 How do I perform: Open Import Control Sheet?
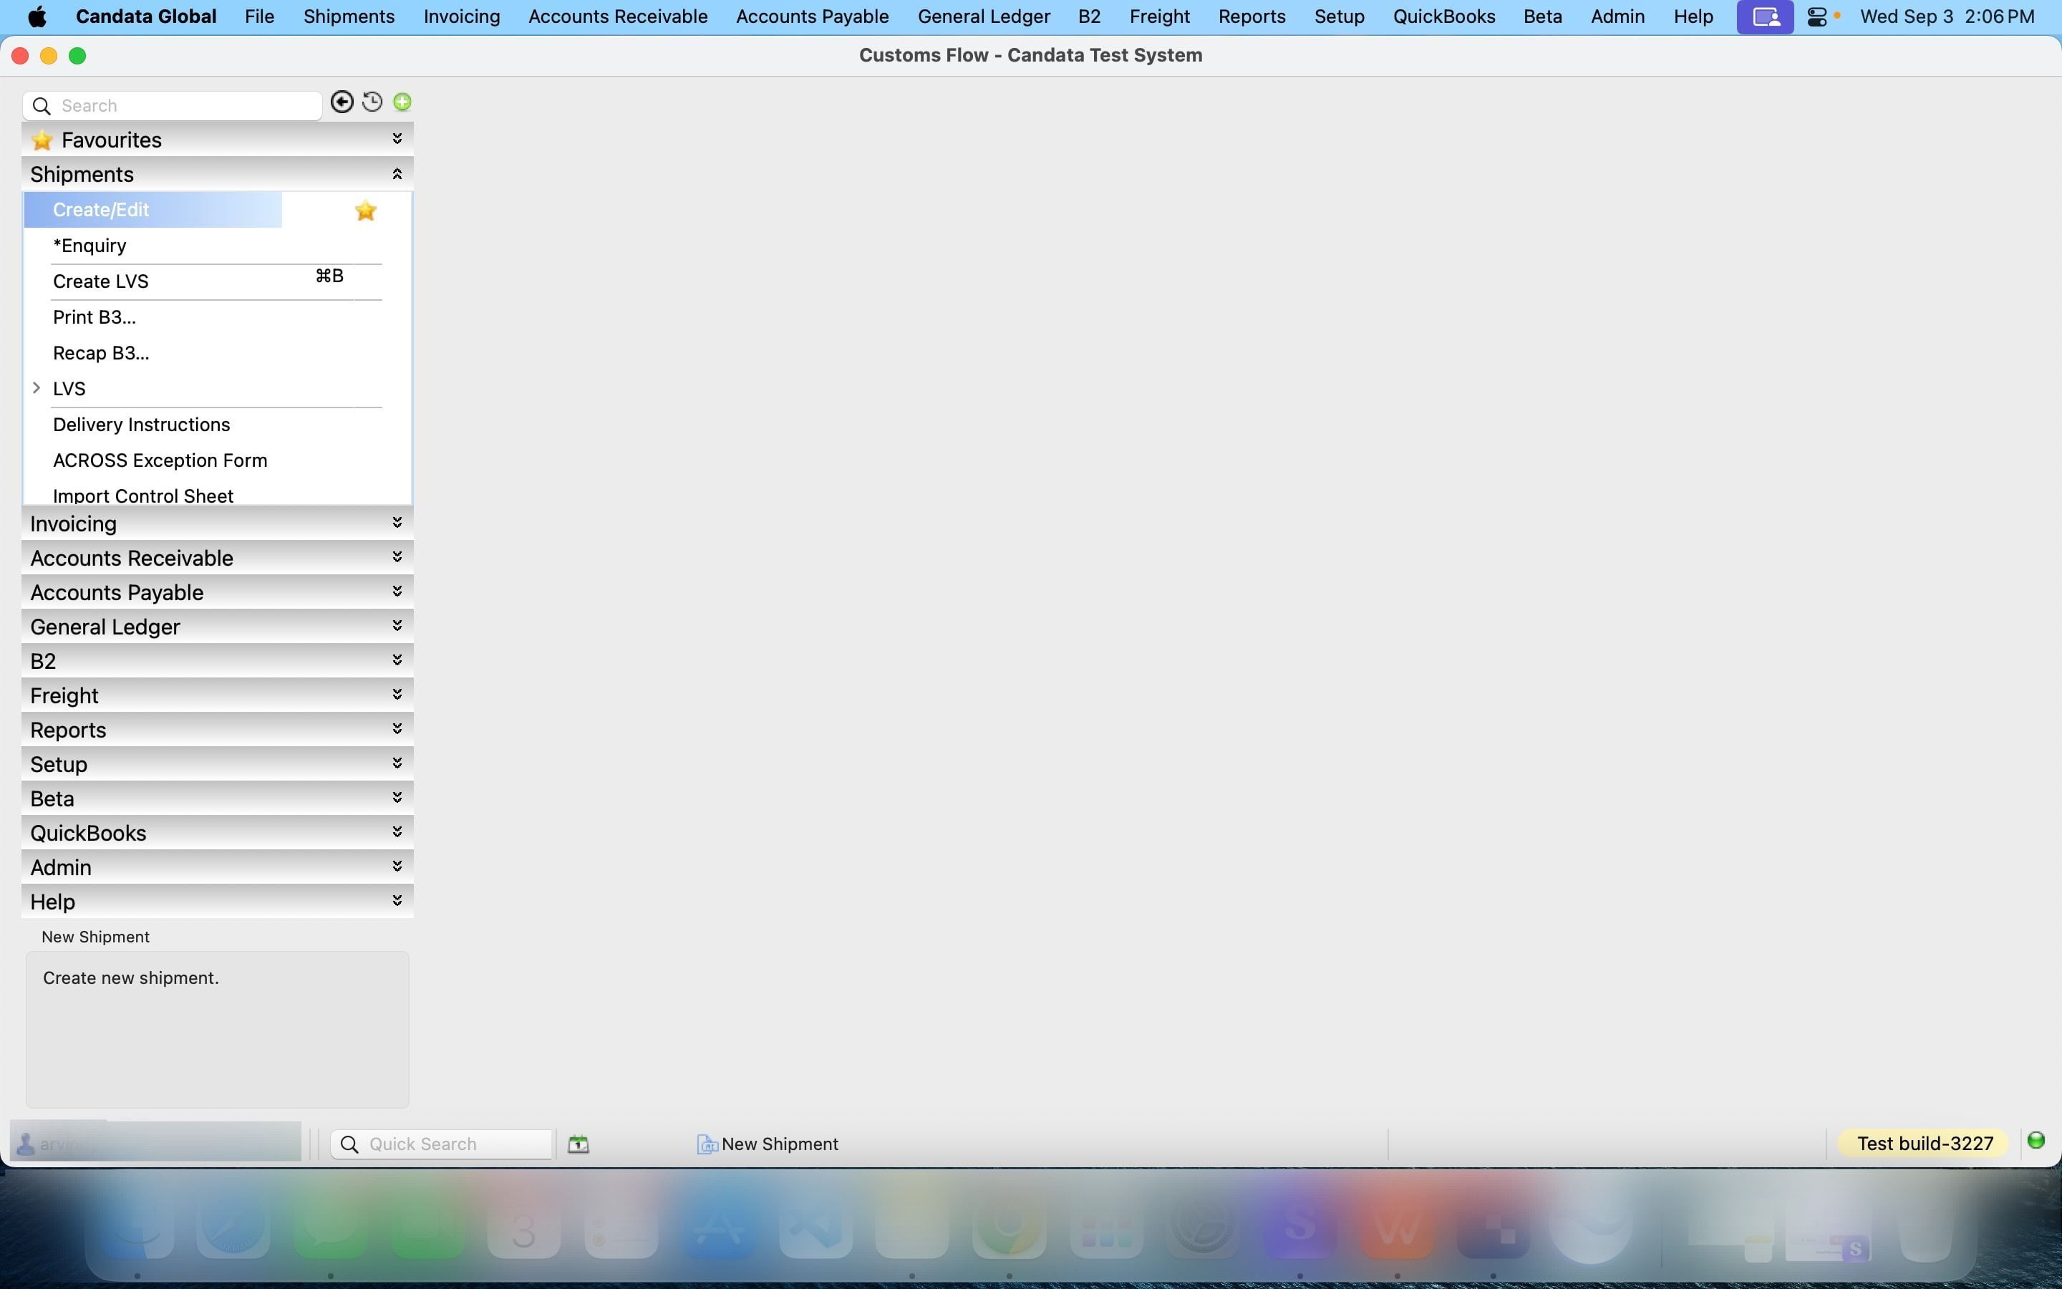tap(143, 496)
